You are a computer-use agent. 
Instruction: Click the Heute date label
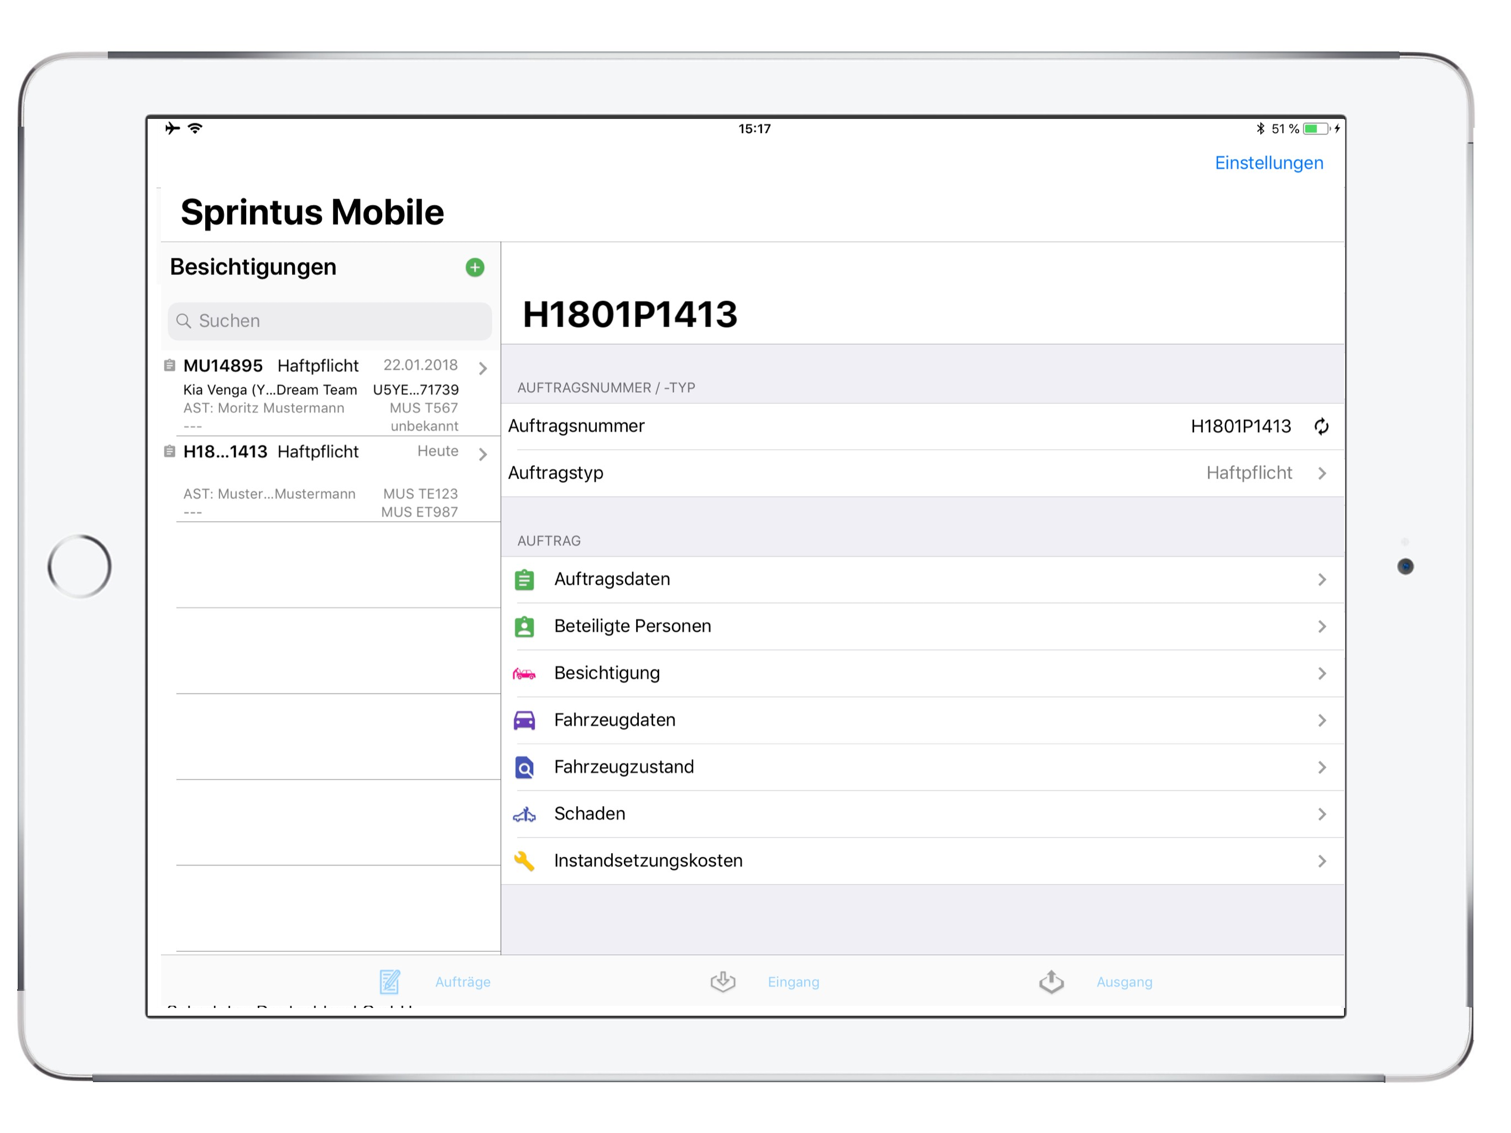coord(438,451)
